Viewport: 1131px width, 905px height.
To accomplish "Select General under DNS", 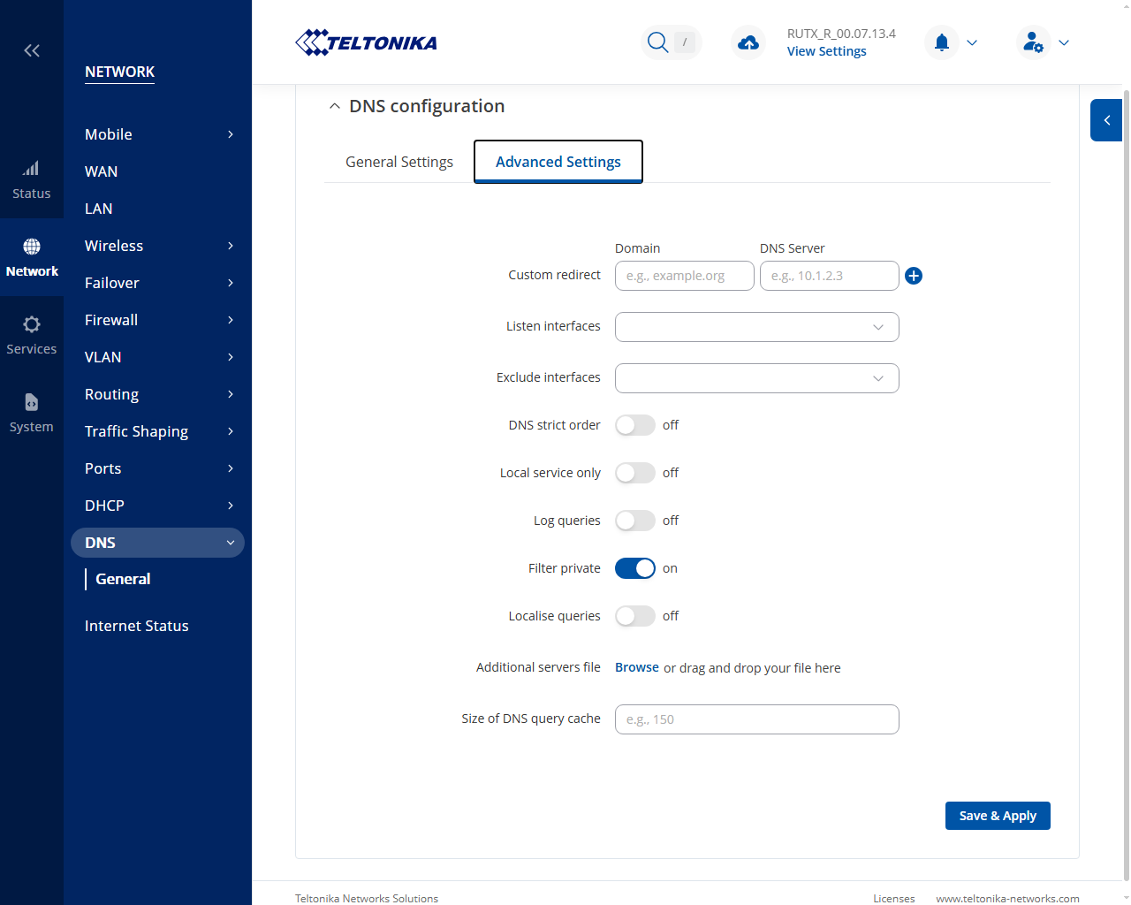I will point(123,579).
